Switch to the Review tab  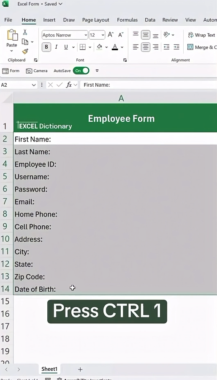point(170,20)
